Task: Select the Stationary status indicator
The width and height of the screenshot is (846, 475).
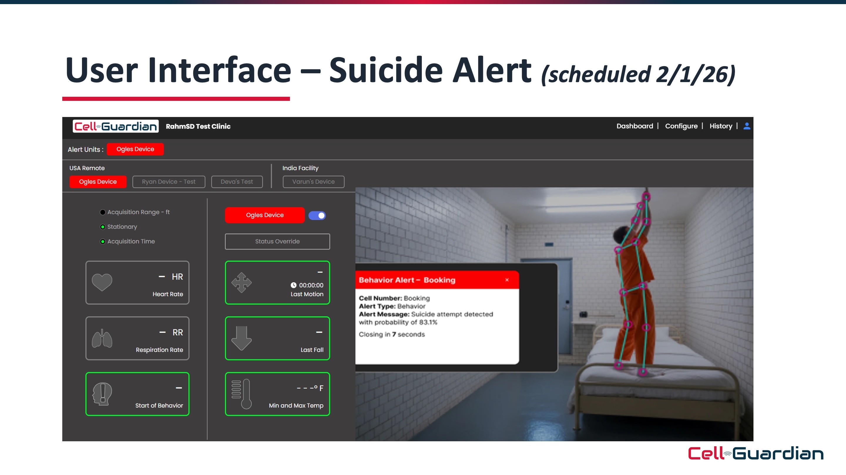Action: point(103,227)
